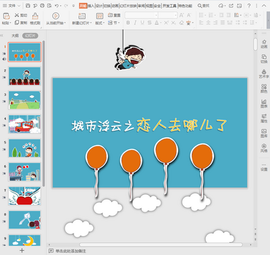Toggle bold formatting with B
Screen dimensions: 270x255
coord(128,23)
